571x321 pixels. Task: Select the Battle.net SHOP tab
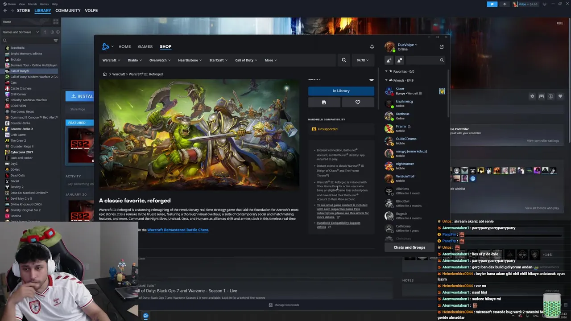point(166,46)
